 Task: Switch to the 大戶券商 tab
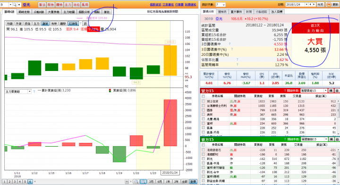pyautogui.click(x=53, y=12)
